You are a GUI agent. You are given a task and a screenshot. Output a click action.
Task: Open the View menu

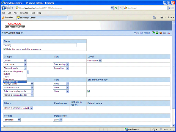[x=15, y=13]
